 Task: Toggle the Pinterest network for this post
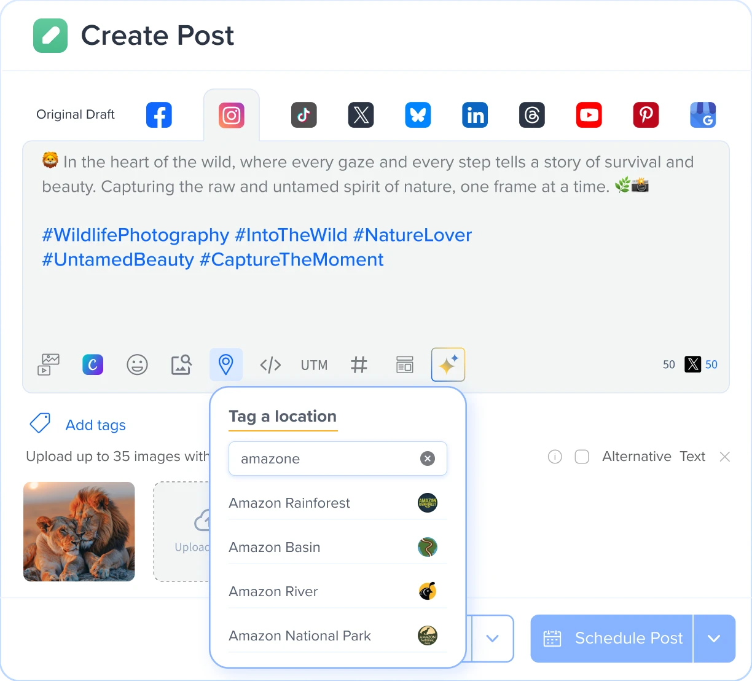(646, 114)
